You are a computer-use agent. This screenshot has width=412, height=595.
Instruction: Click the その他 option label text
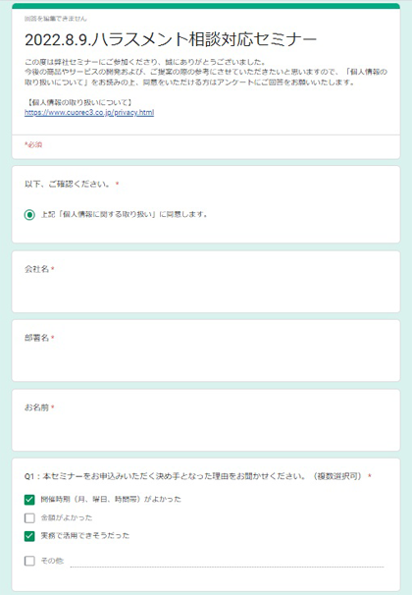pyautogui.click(x=52, y=561)
